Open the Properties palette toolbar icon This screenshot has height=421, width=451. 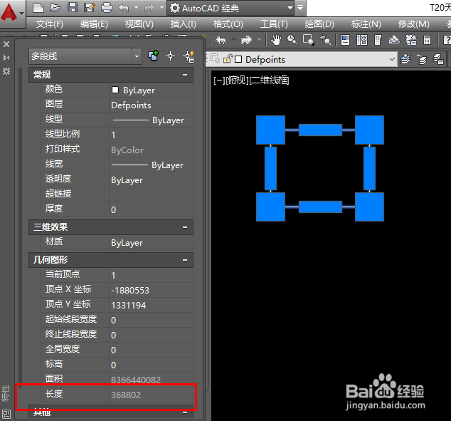coord(345,40)
